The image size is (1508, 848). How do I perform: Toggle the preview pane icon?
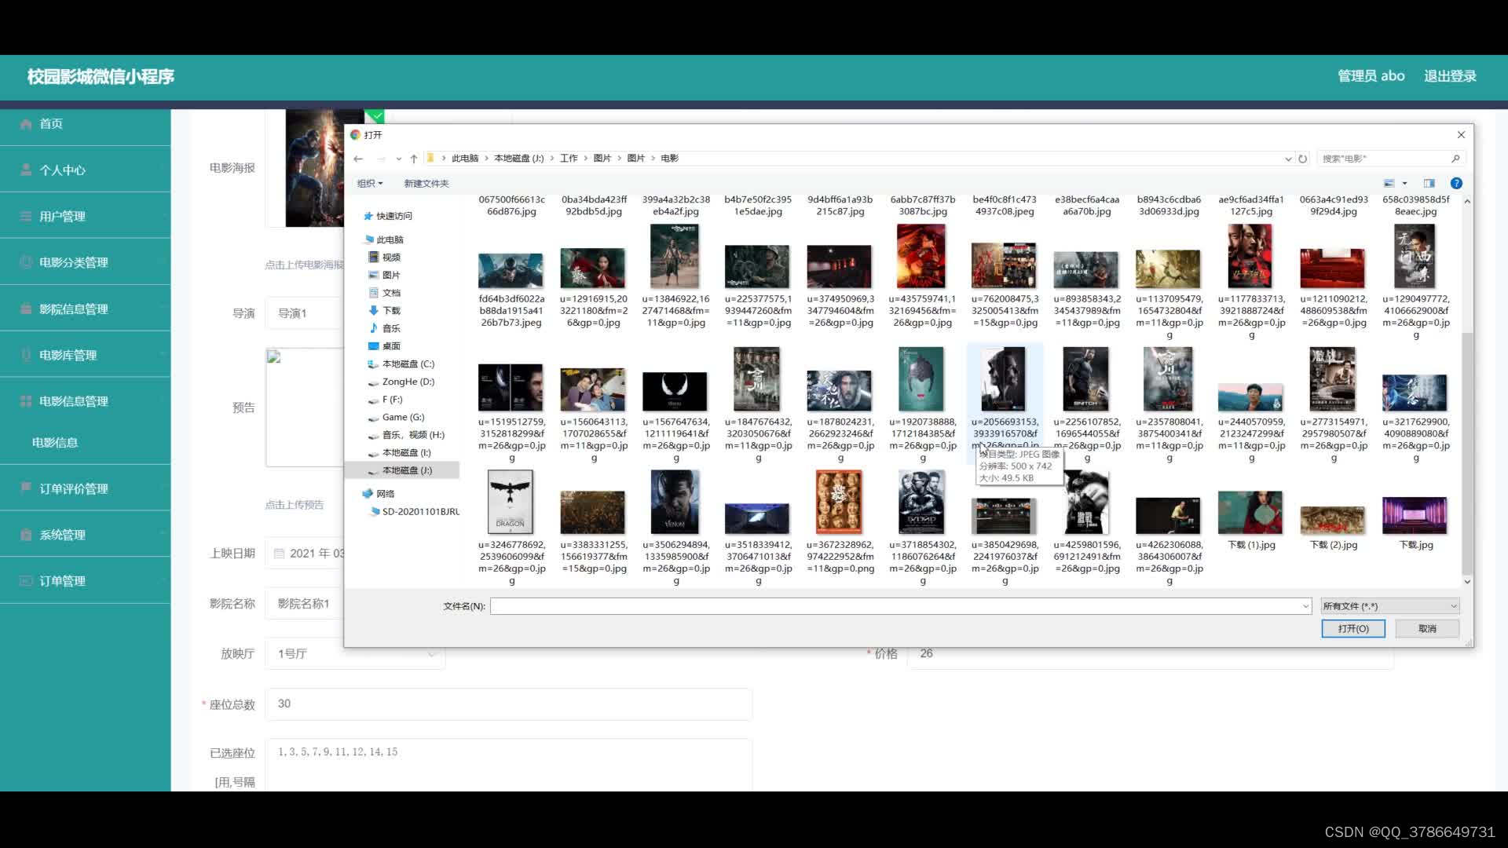click(1429, 184)
